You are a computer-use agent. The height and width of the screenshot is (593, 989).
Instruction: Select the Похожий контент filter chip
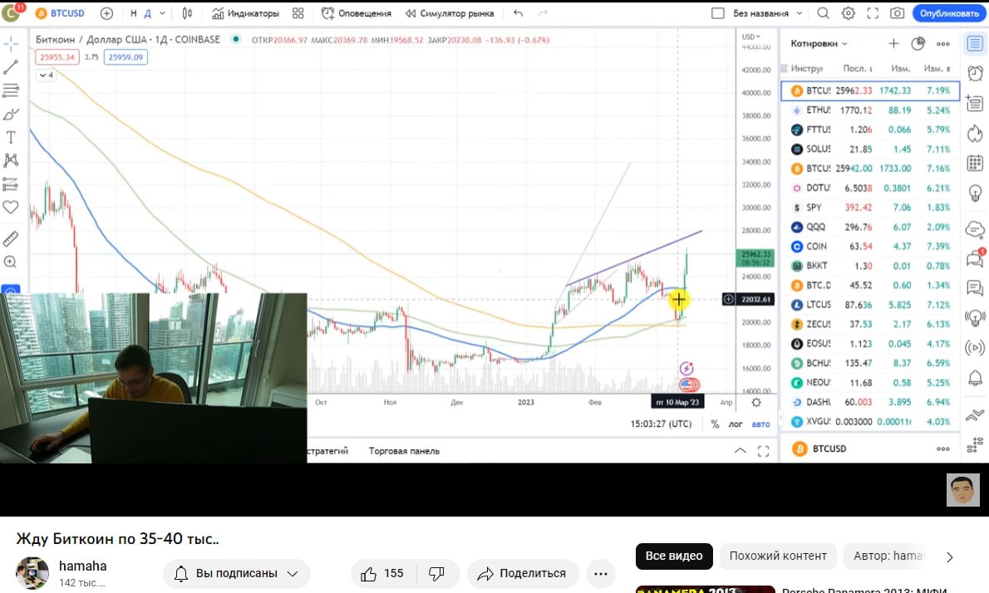[778, 556]
